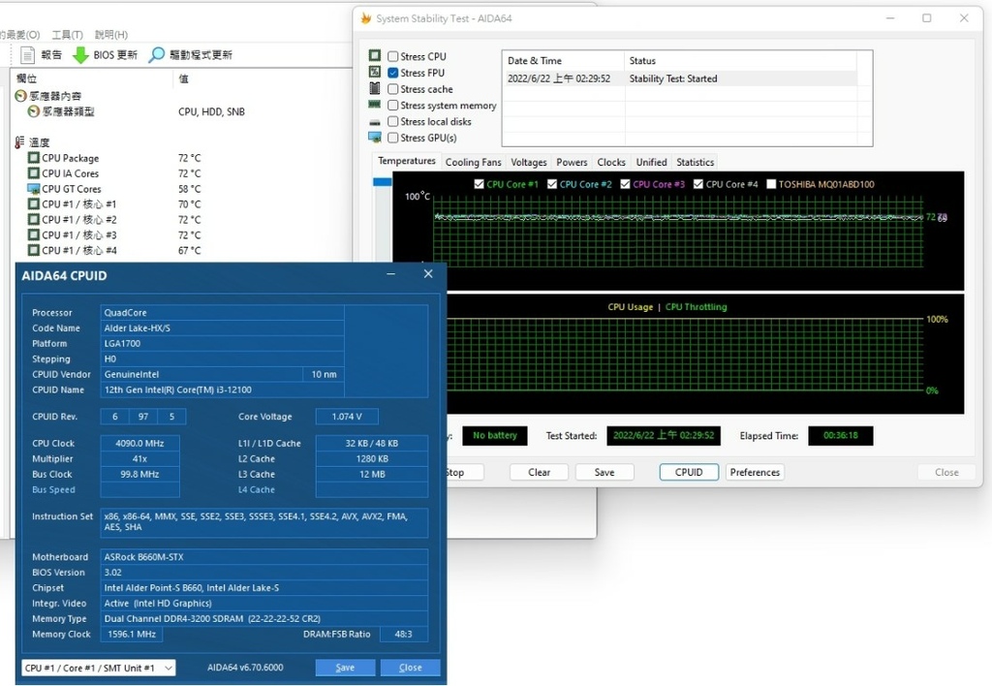Screen dimensions: 992x686
Task: Click the CPUID Name field i3-12100
Action: (x=222, y=390)
